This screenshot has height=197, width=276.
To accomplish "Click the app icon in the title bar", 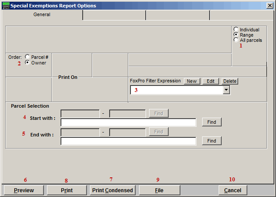I will 5,6.
